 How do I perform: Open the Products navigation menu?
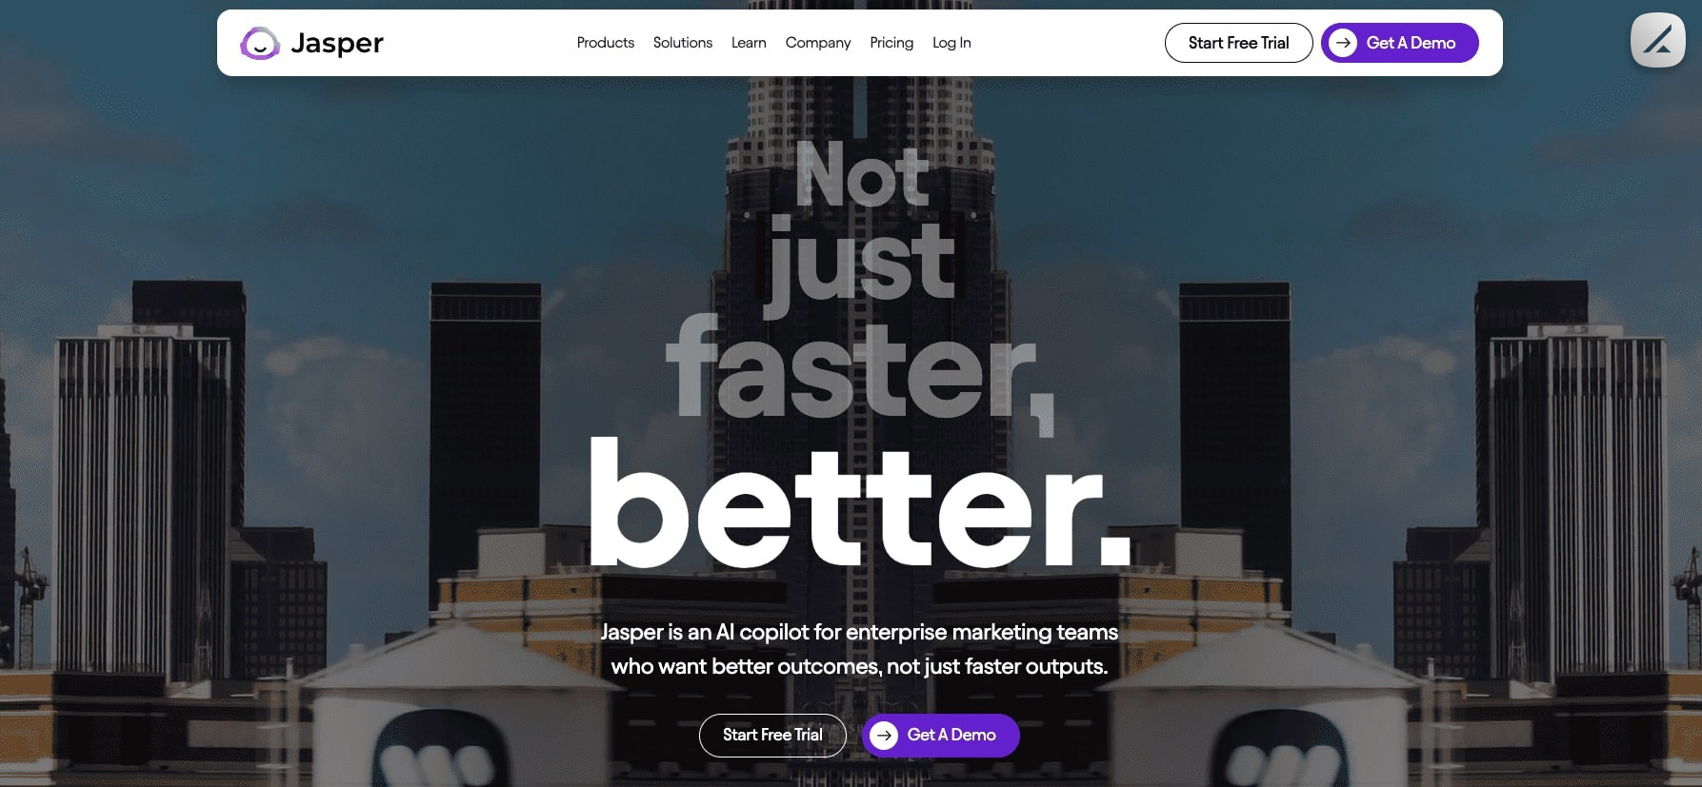(x=606, y=43)
